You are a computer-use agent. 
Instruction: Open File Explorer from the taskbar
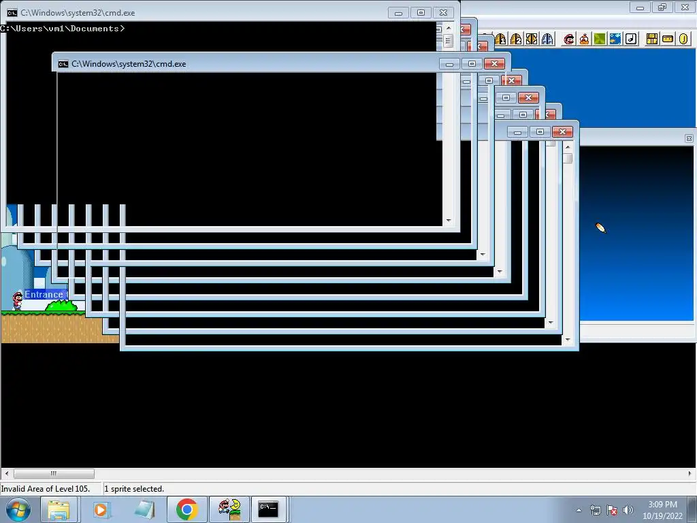[x=59, y=509]
